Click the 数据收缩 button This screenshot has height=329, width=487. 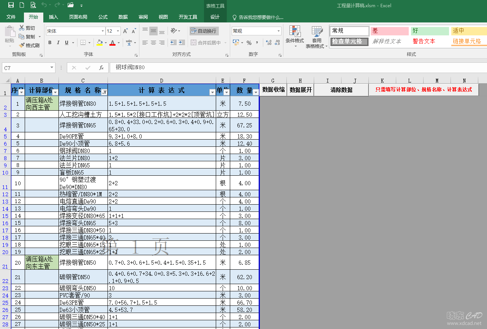pos(273,90)
